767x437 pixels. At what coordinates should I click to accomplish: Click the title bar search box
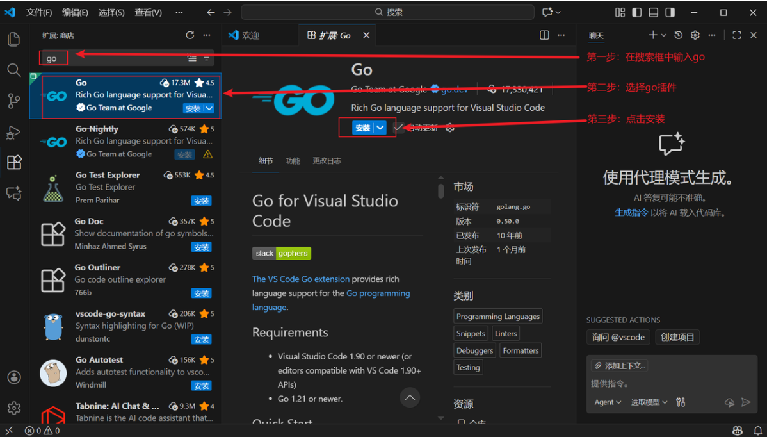387,12
